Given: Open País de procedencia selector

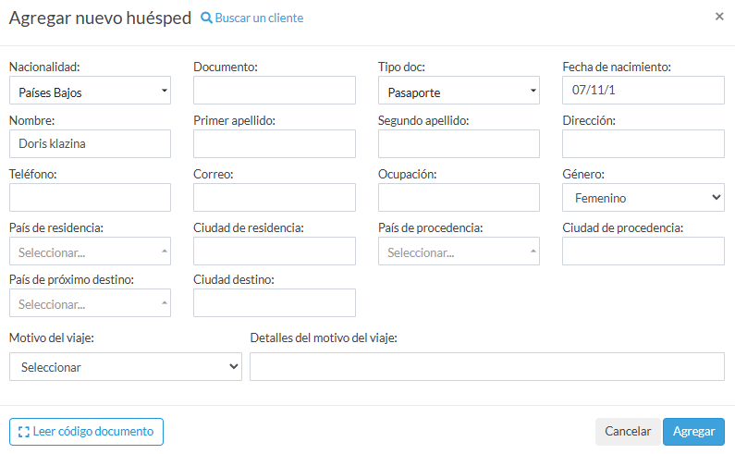Looking at the screenshot, I should click(x=459, y=252).
